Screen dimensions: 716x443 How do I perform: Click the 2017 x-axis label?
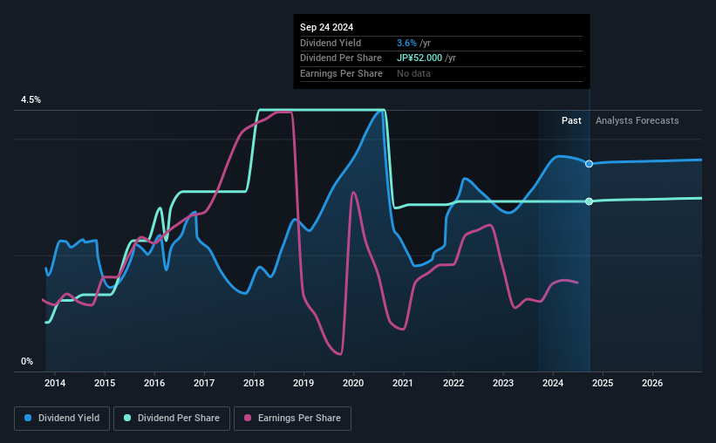204,383
